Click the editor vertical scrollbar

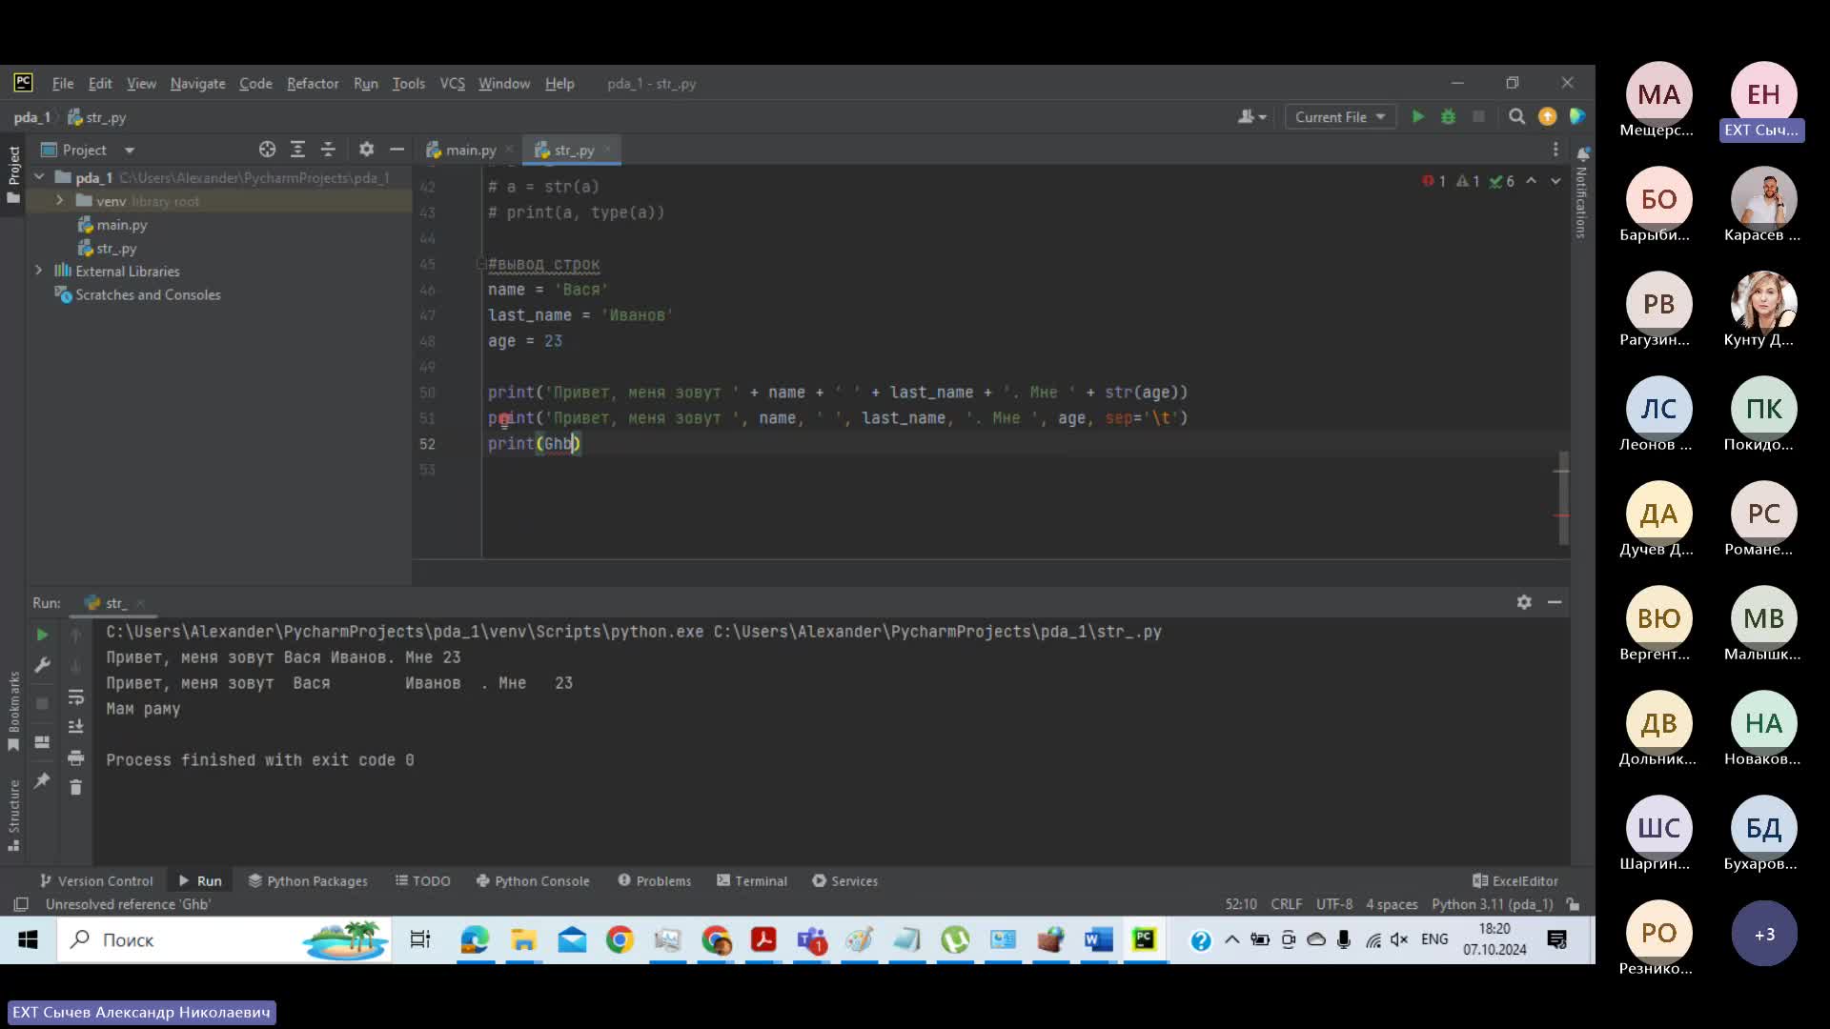click(1562, 497)
